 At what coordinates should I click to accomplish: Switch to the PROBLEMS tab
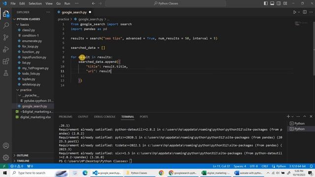(x=65, y=117)
